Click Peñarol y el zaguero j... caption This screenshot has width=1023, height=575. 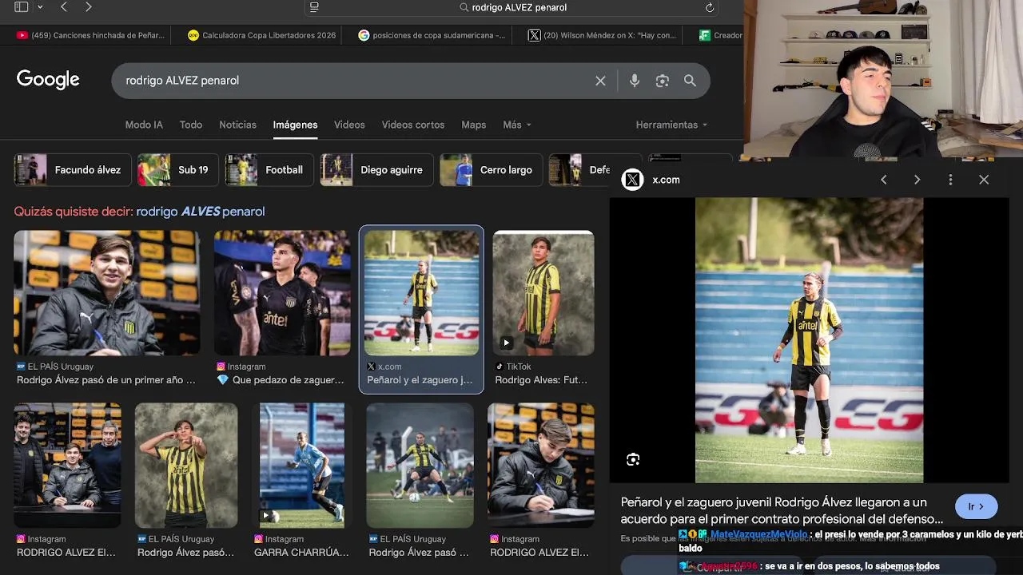[x=420, y=380]
